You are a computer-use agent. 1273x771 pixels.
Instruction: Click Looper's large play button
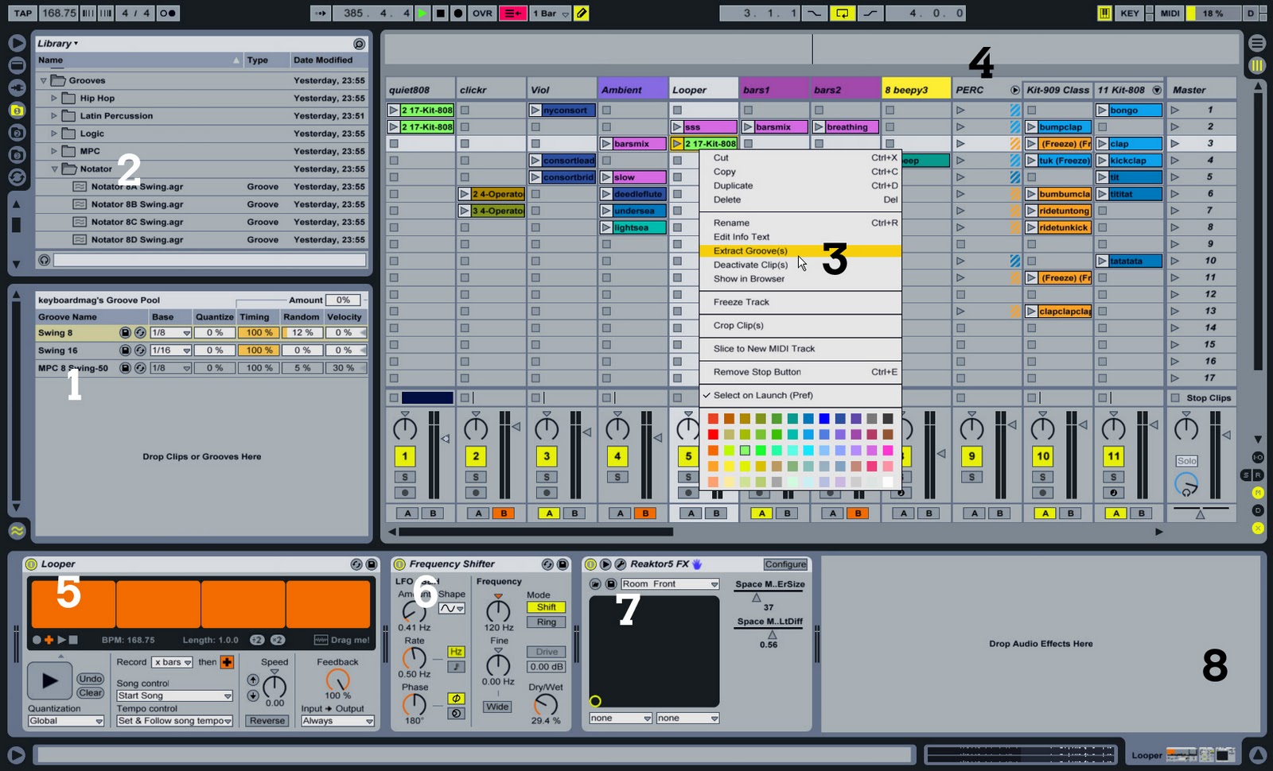pos(49,680)
